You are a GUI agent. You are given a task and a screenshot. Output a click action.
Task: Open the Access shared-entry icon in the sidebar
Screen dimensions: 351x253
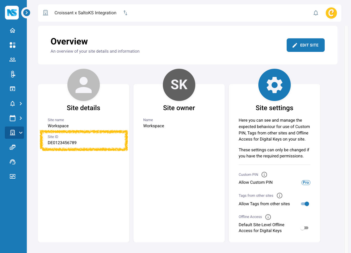12,89
